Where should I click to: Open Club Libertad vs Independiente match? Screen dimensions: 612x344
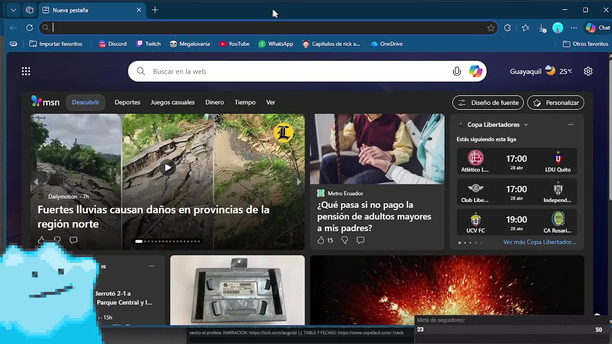point(516,192)
